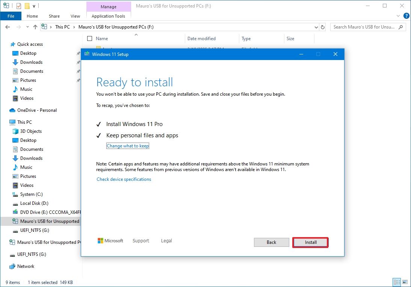Click the Help question mark icon
411x287 pixels.
pos(406,16)
